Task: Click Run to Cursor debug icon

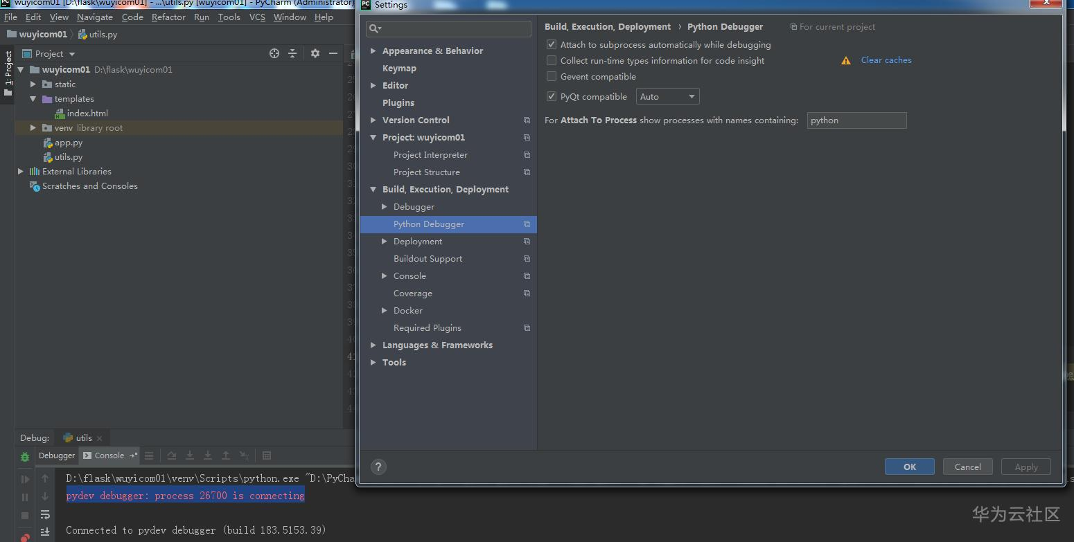Action: (x=244, y=455)
